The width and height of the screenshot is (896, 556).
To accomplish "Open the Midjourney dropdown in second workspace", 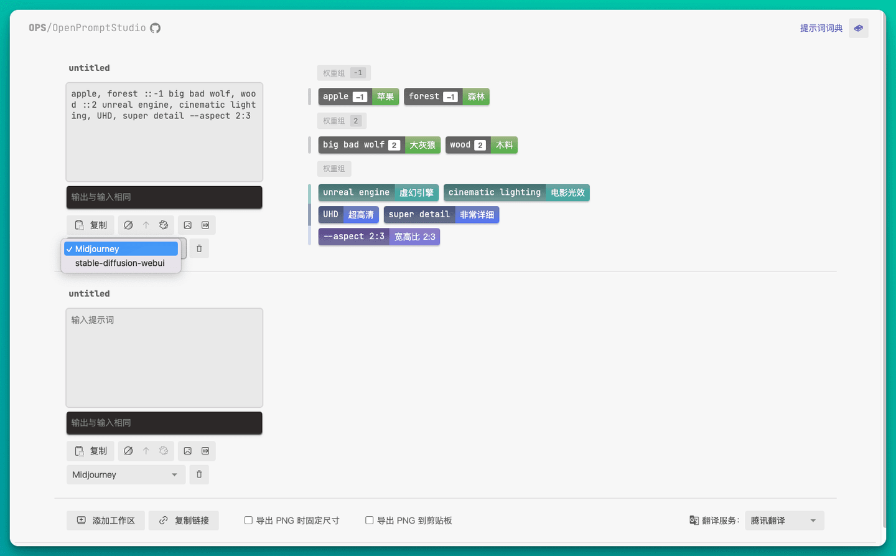I will pyautogui.click(x=126, y=474).
